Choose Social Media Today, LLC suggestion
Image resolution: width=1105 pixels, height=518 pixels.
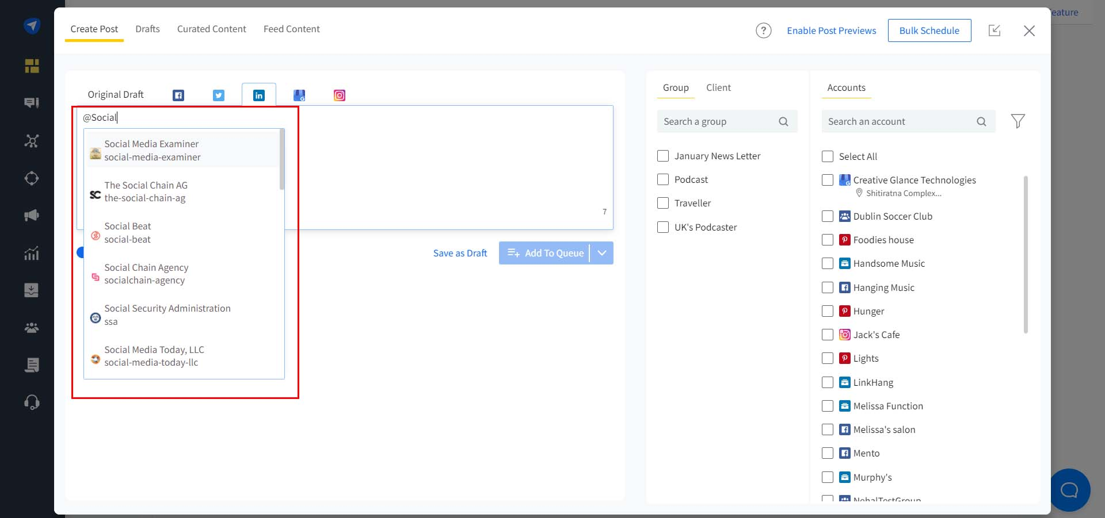pos(182,356)
